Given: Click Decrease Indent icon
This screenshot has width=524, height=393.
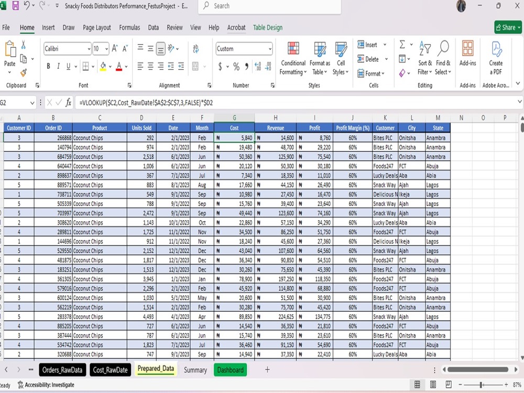Looking at the screenshot, I should [x=171, y=66].
